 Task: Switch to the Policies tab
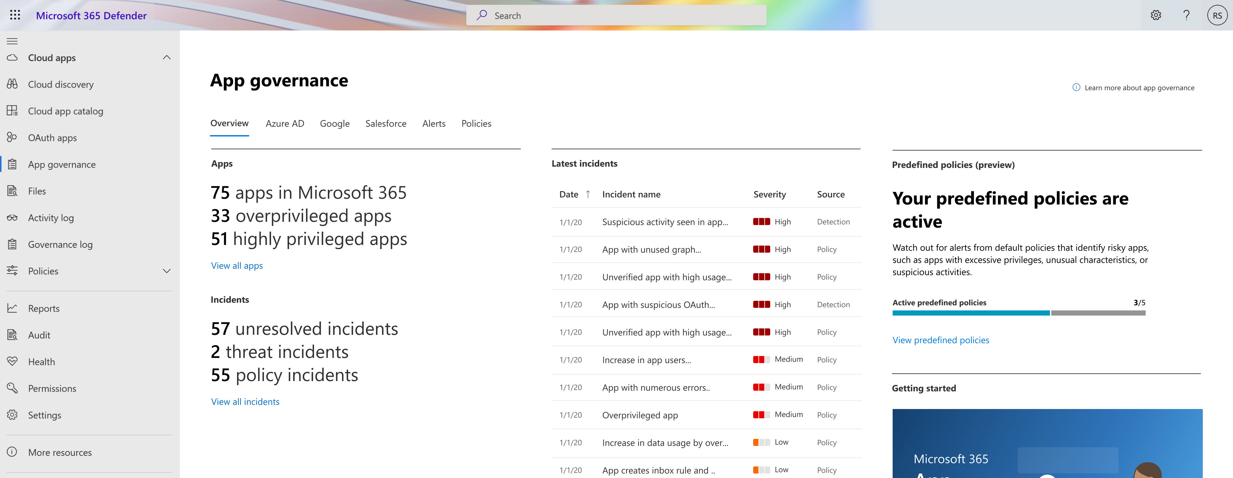point(476,124)
